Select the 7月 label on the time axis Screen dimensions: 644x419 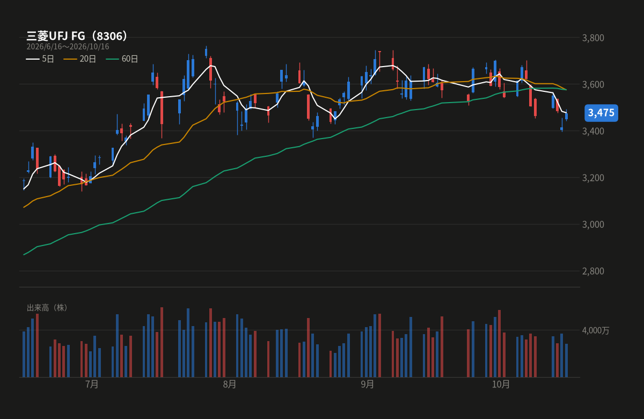[92, 384]
